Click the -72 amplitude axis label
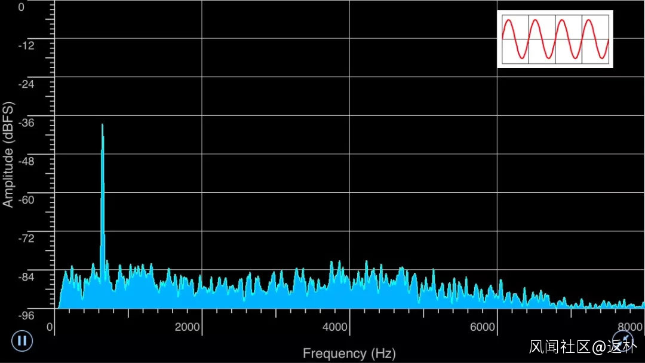 pos(26,238)
